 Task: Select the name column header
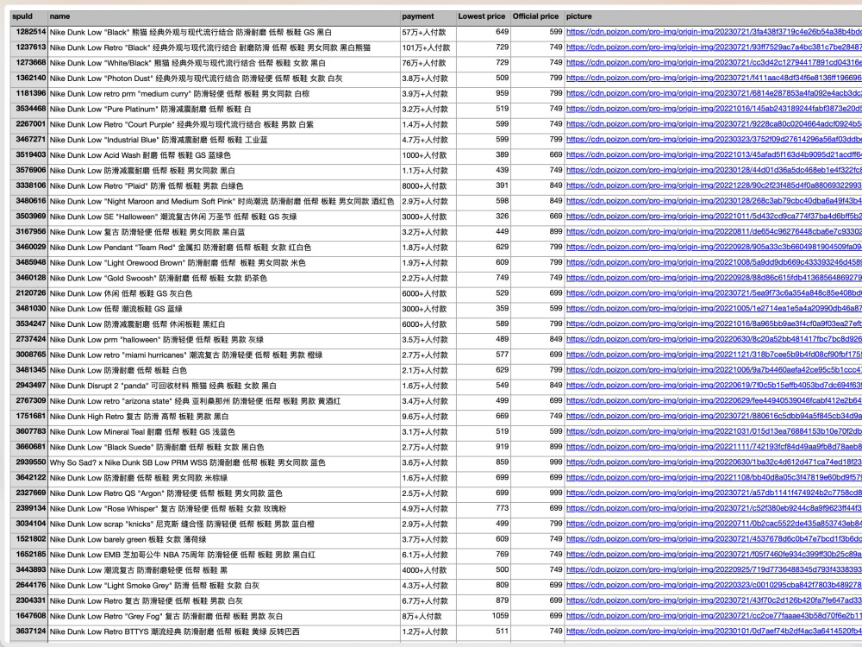(224, 17)
